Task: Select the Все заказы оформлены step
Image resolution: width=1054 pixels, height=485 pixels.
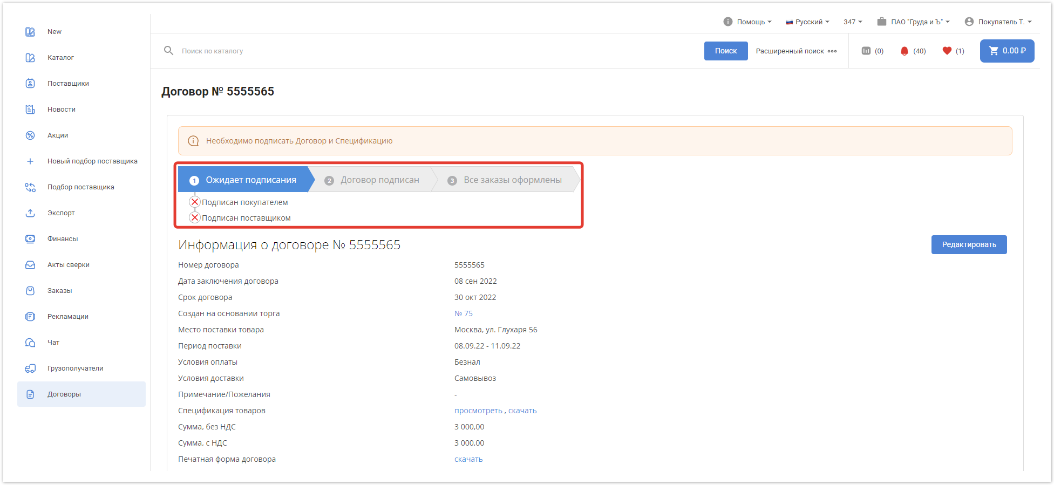Action: [512, 180]
